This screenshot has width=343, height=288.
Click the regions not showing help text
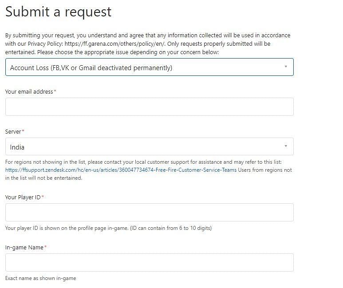click(x=142, y=162)
